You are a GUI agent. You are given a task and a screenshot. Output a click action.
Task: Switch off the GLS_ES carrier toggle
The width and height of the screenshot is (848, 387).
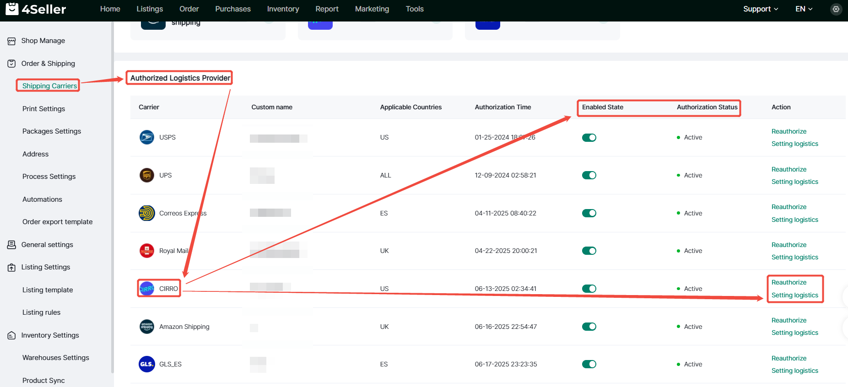click(x=589, y=364)
